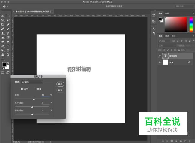The width and height of the screenshot is (195, 143).
Task: Click the bend (弯曲) slider handle
Action: pyautogui.click(x=34, y=99)
